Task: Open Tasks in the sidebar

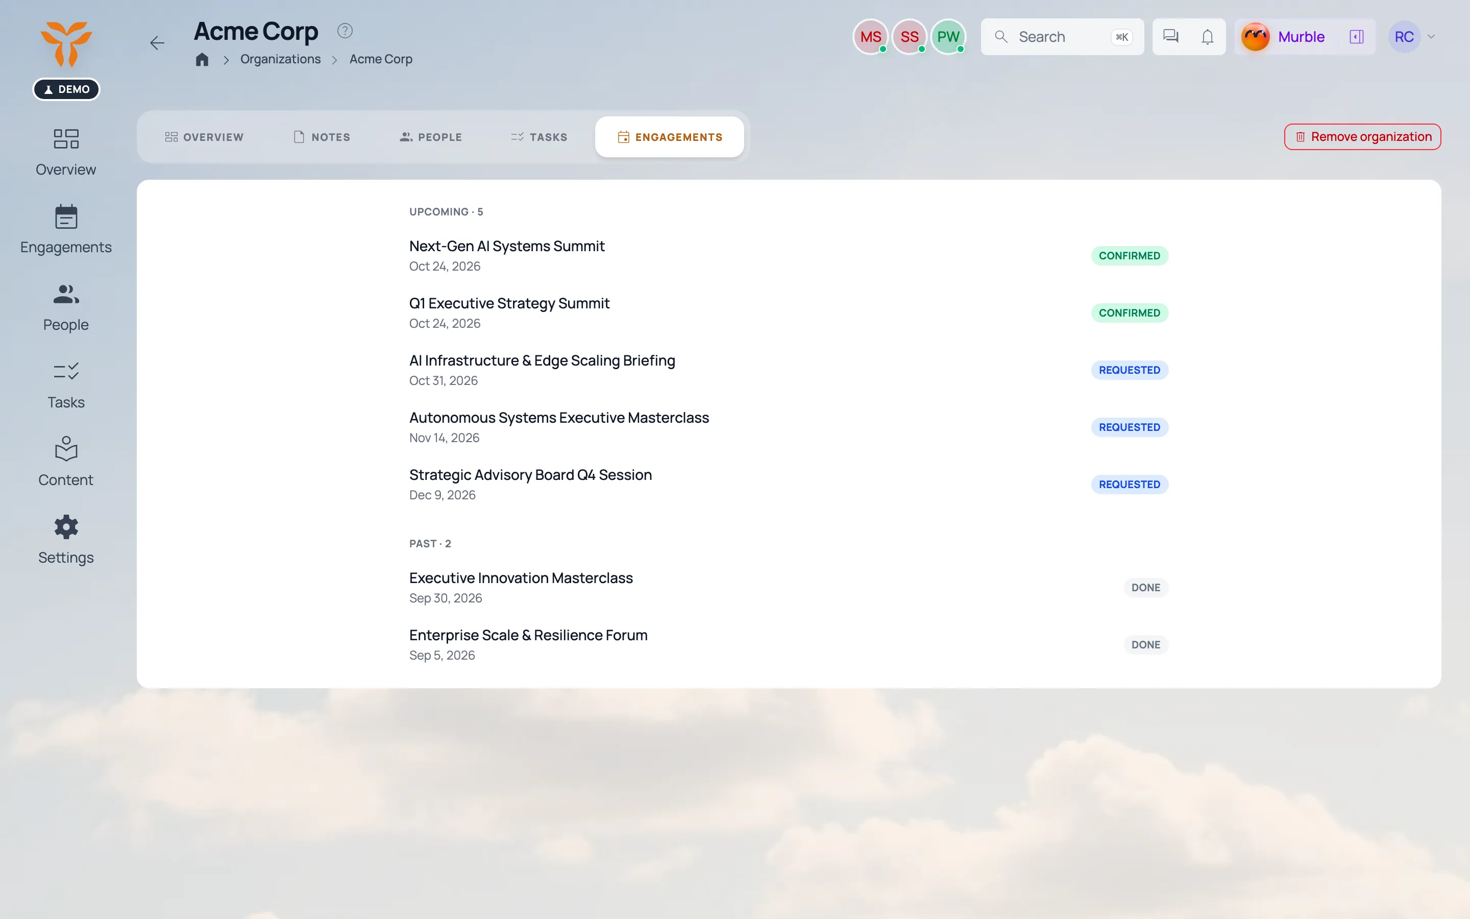Action: point(66,385)
